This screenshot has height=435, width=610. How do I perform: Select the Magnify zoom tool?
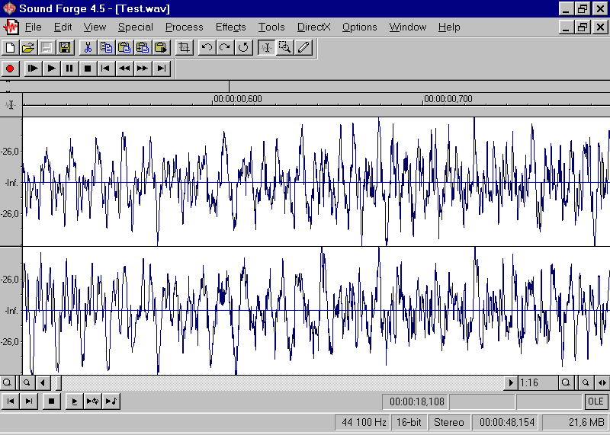pos(285,47)
